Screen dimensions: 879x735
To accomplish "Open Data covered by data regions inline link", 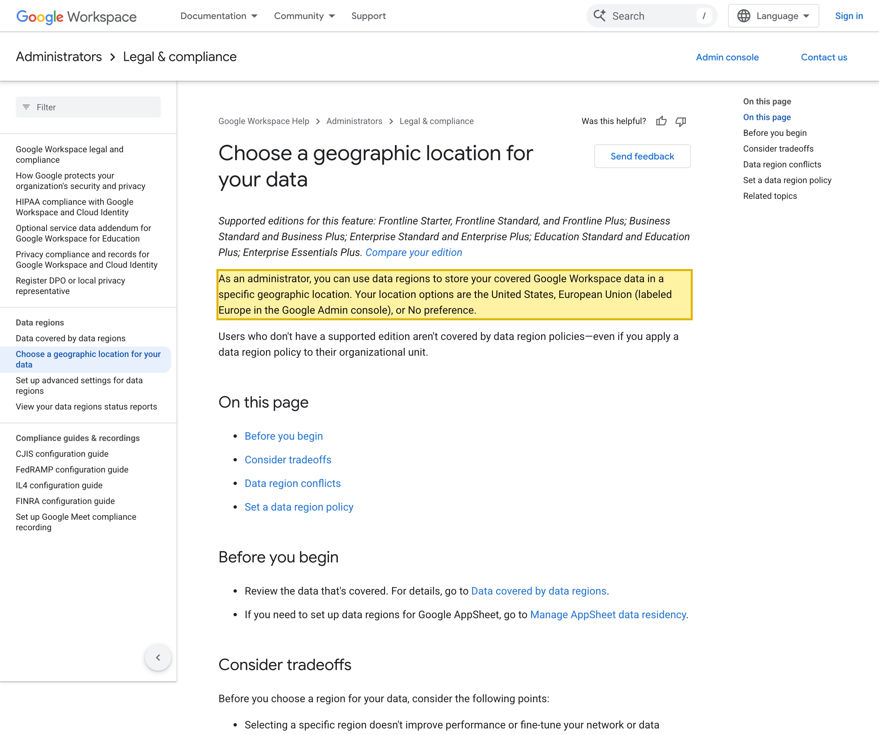I will coord(539,591).
